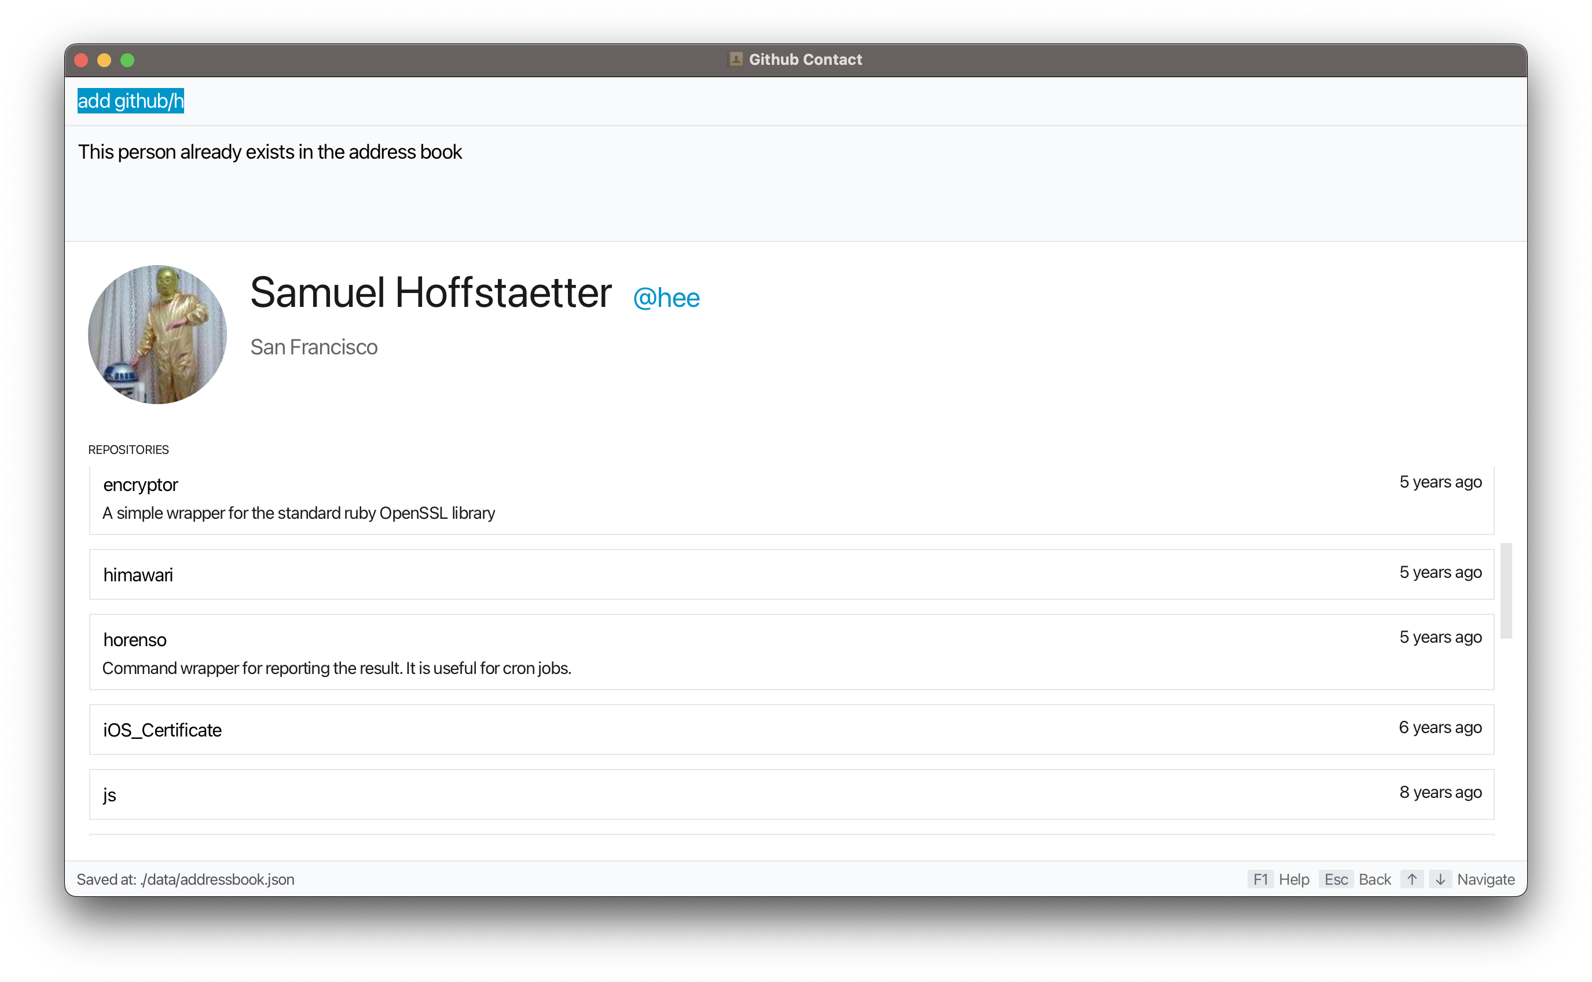Open the @hee username link
Image resolution: width=1592 pixels, height=982 pixels.
(x=666, y=298)
